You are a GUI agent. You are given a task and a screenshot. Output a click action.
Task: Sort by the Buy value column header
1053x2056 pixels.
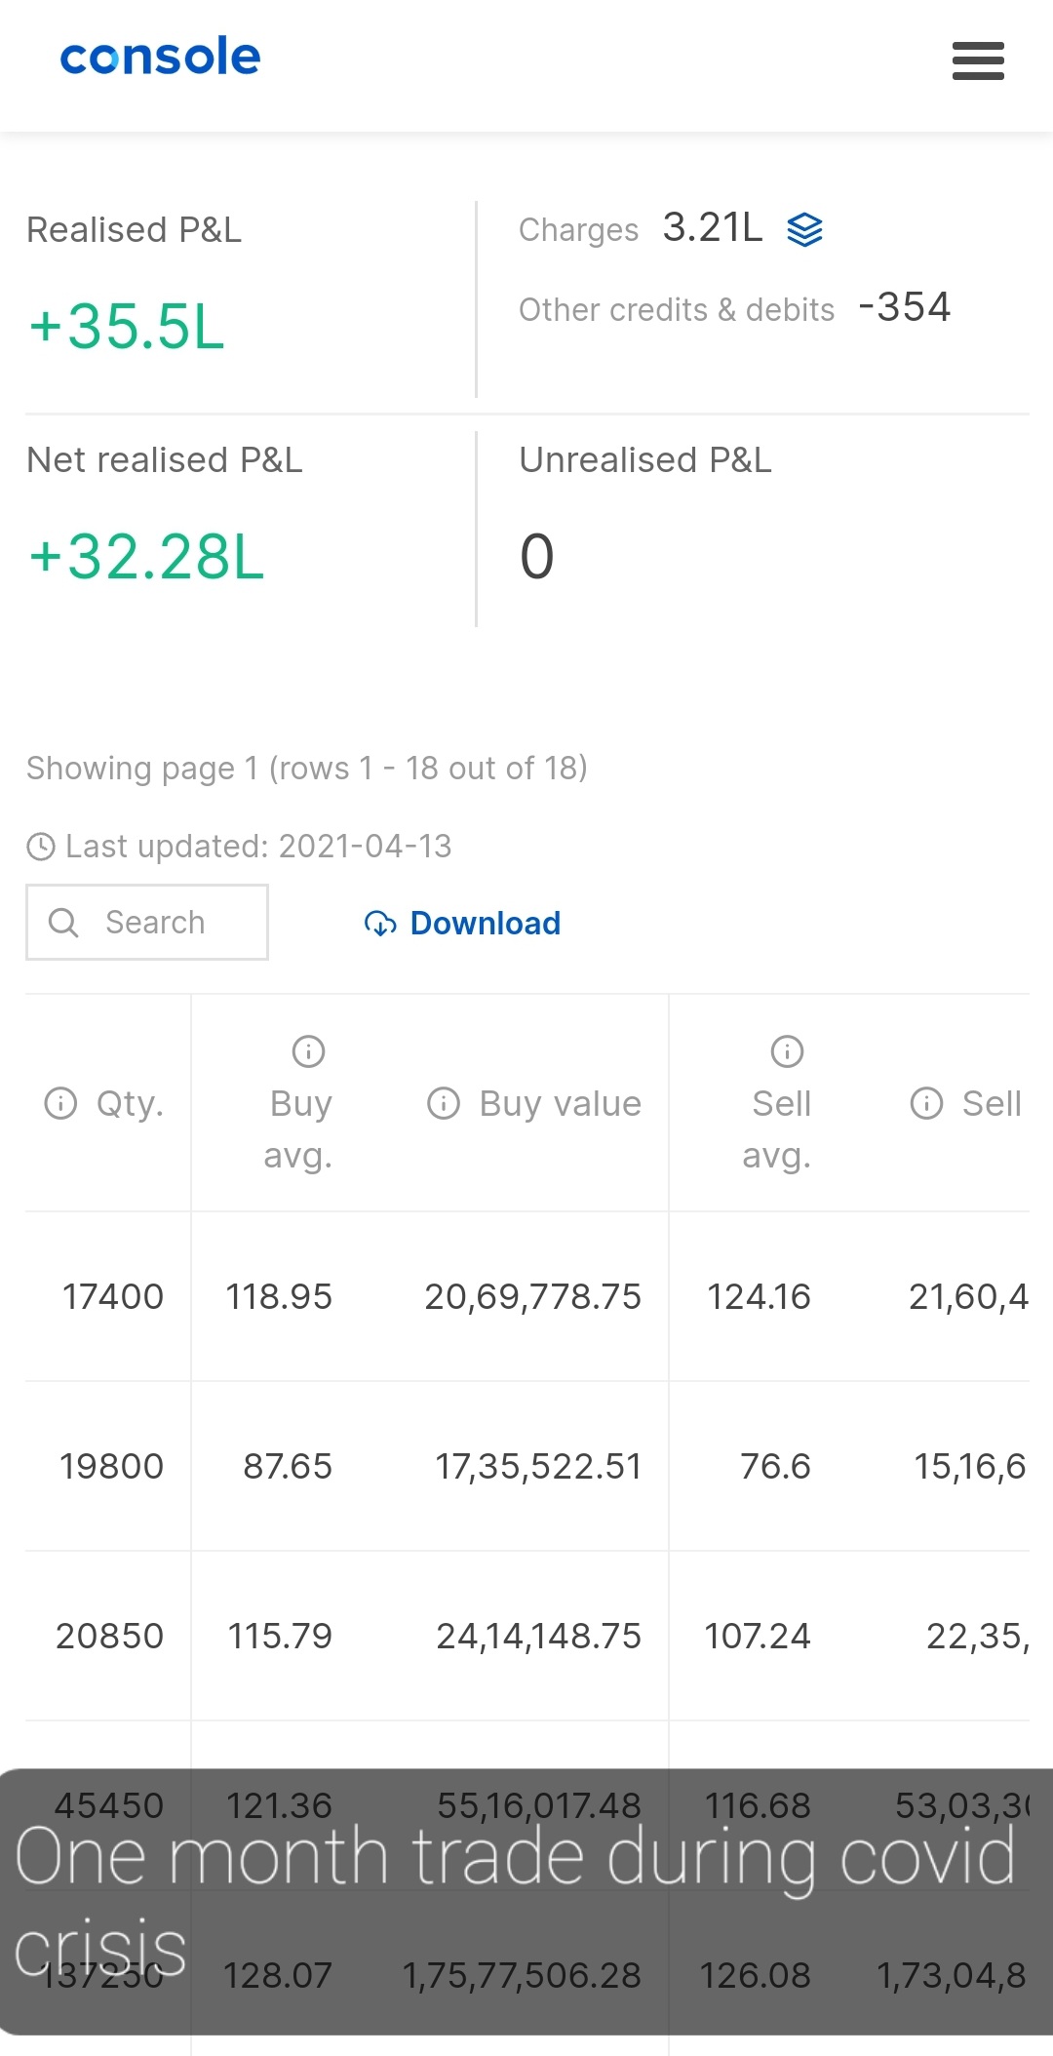(x=560, y=1103)
